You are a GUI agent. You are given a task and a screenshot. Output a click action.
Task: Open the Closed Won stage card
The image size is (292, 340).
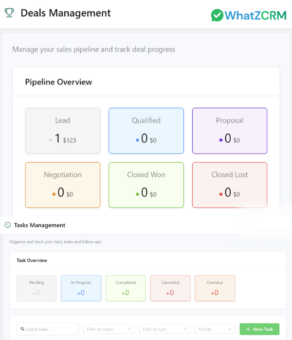tap(146, 185)
